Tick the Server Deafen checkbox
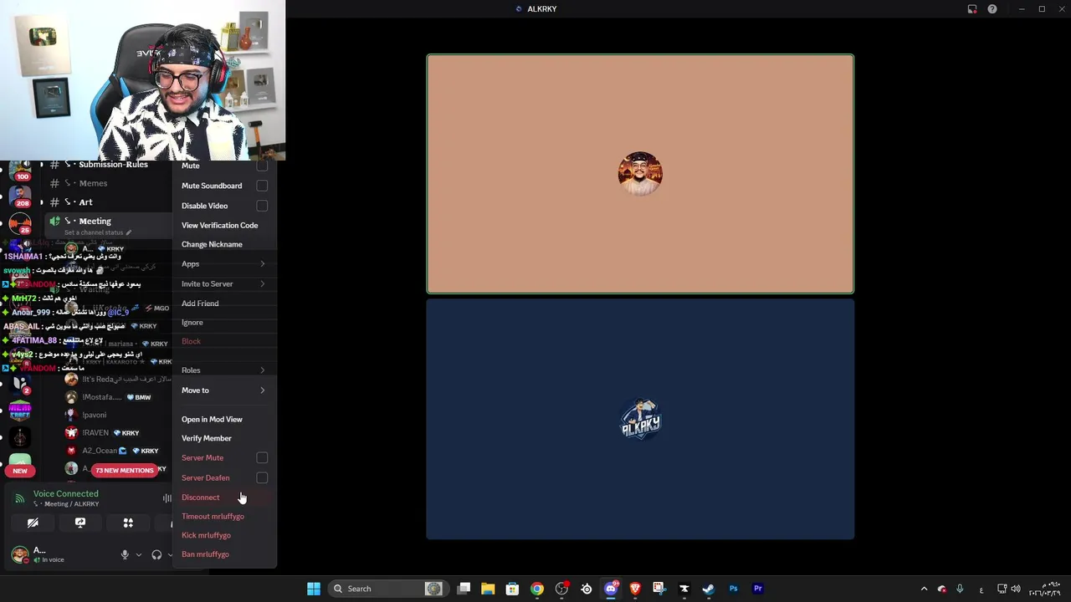The width and height of the screenshot is (1071, 602). pos(262,478)
